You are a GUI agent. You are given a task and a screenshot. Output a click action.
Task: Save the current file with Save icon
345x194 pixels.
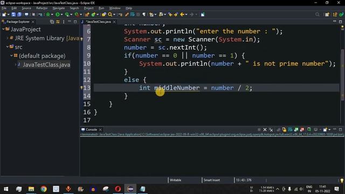point(13,15)
